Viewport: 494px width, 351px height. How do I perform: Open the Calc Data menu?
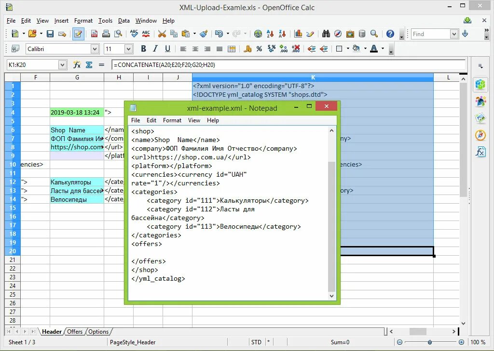pyautogui.click(x=124, y=20)
